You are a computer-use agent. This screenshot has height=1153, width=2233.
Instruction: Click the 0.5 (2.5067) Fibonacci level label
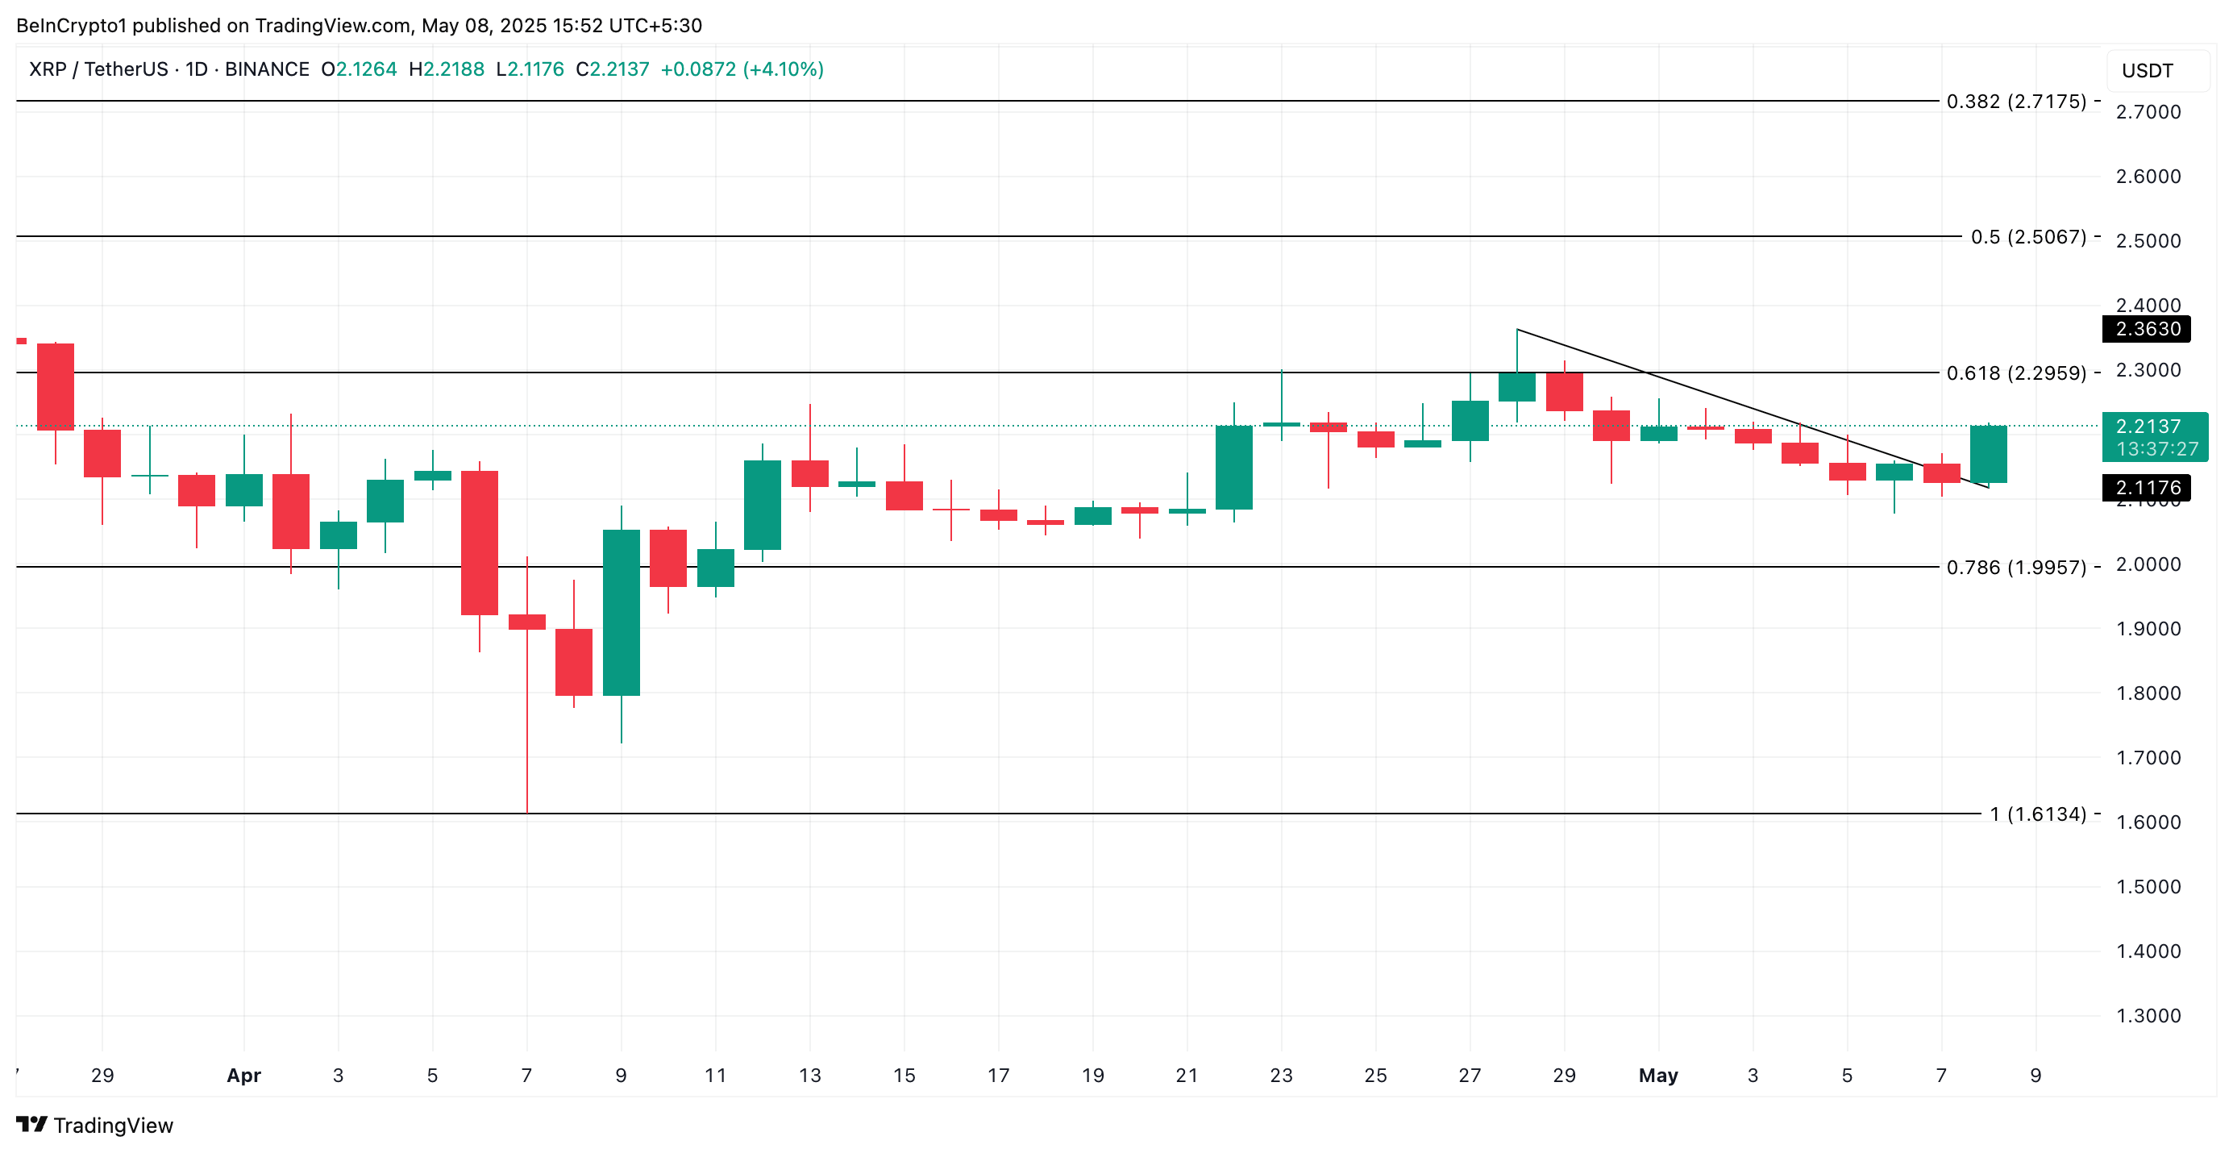(2028, 237)
